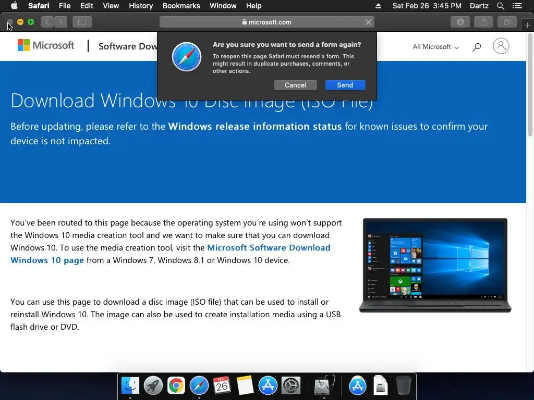Click the Dartz user name in menu bar
The image size is (534, 400).
tap(479, 6)
